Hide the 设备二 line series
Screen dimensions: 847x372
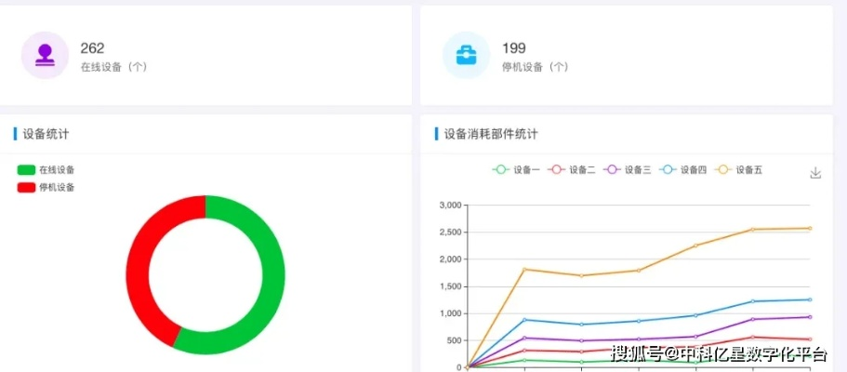573,170
